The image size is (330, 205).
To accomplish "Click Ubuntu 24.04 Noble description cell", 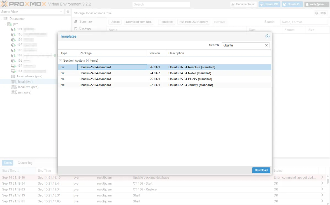I will click(x=190, y=73).
